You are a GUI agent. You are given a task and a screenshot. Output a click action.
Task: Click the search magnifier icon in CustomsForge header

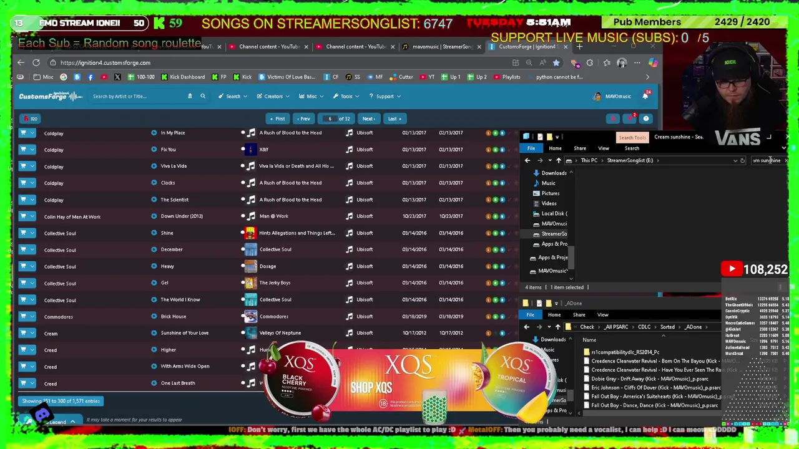pyautogui.click(x=203, y=96)
